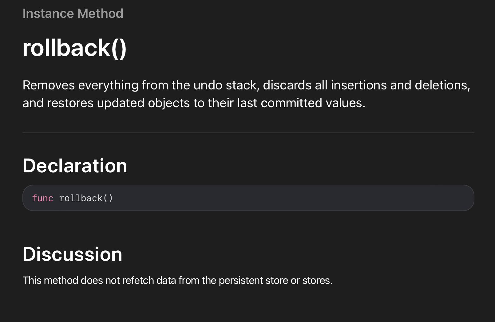The width and height of the screenshot is (495, 322).
Task: Click the func keyword in the declaration
Action: 42,198
